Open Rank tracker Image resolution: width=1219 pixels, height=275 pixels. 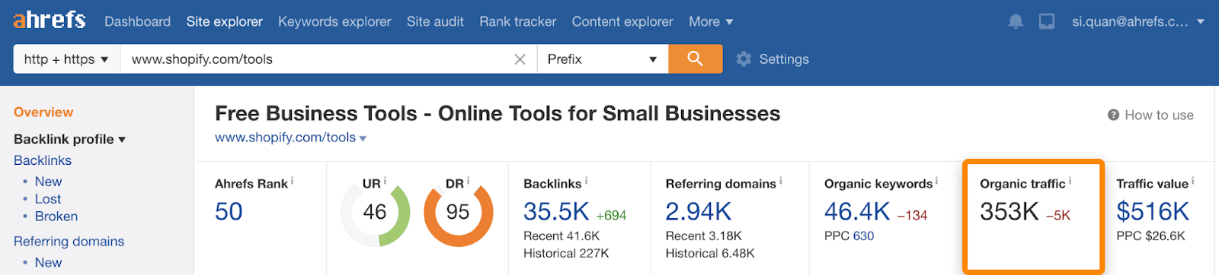[x=517, y=21]
